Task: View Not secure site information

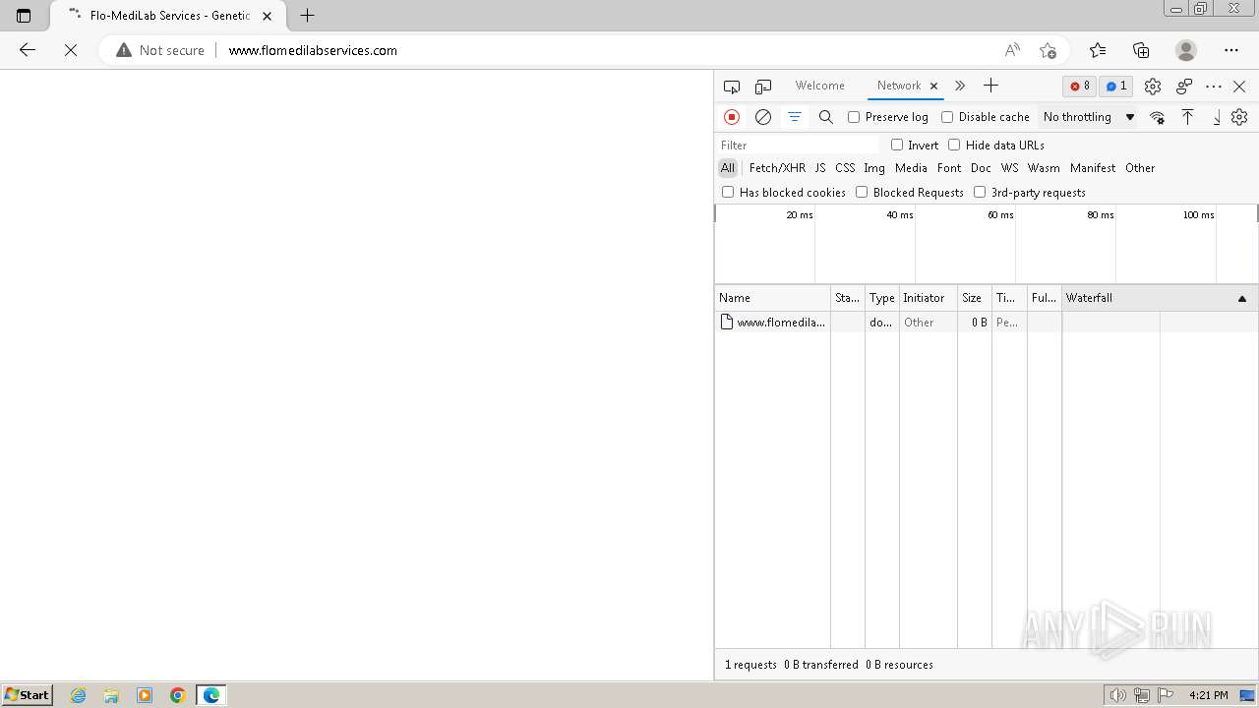Action: (160, 50)
